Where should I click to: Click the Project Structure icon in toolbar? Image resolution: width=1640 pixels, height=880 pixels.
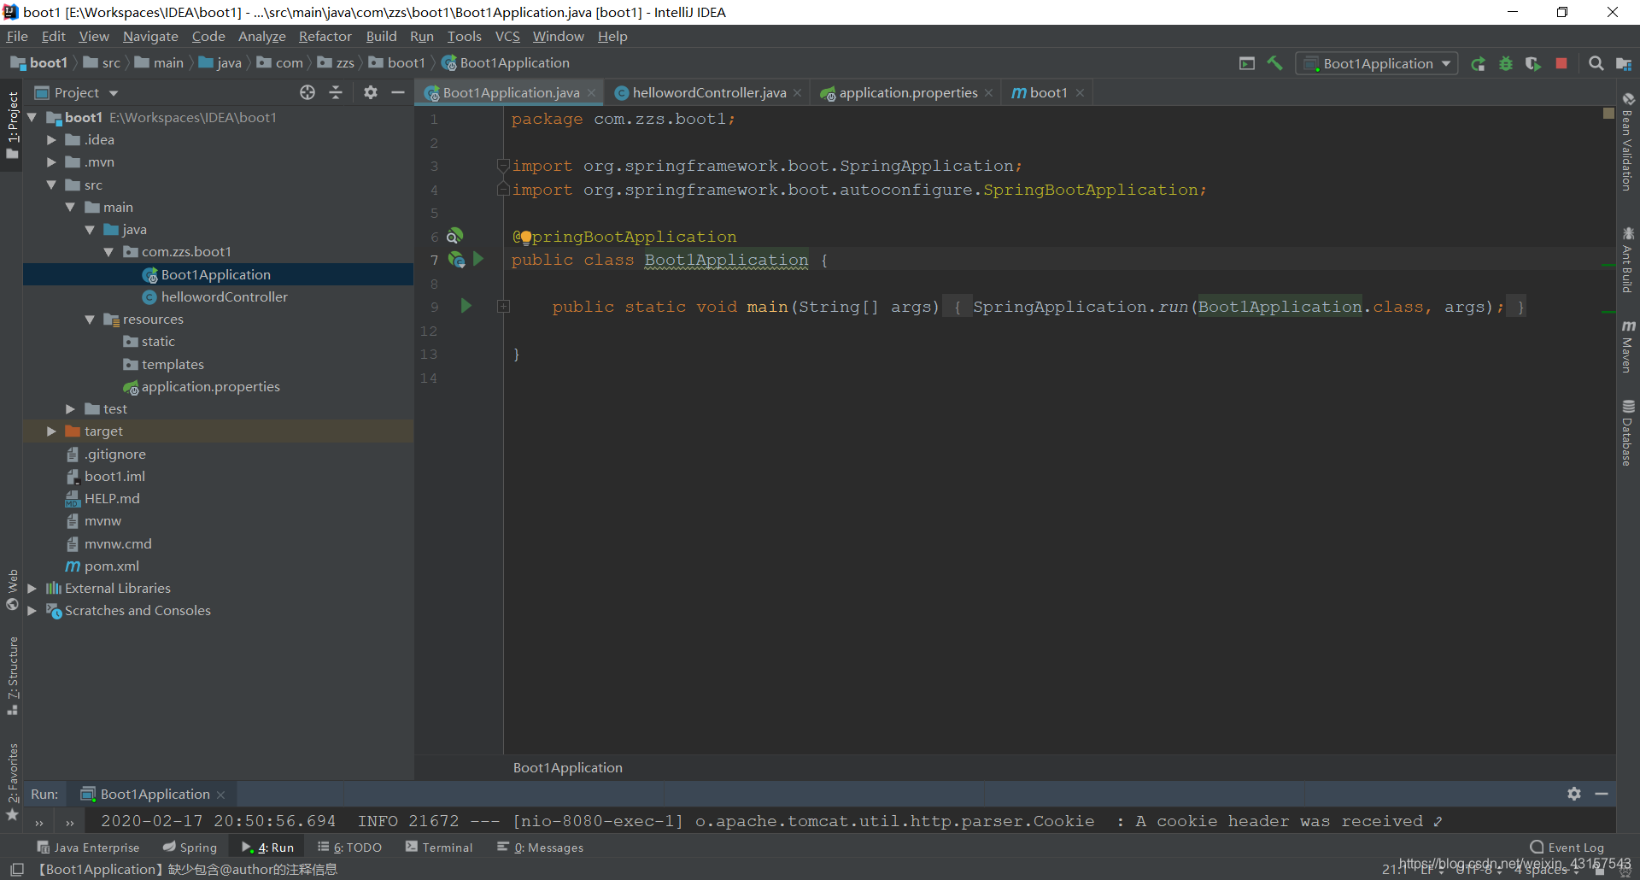click(x=1624, y=64)
